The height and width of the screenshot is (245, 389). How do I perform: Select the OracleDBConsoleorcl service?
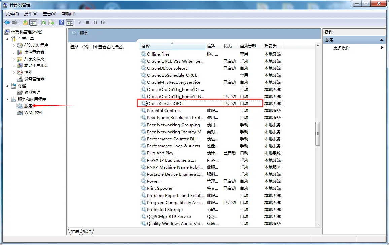[168, 68]
